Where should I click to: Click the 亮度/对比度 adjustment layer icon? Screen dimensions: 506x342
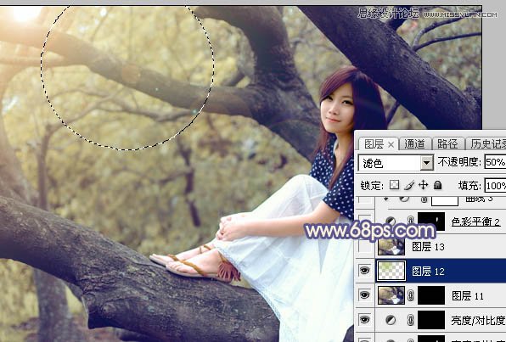391,320
